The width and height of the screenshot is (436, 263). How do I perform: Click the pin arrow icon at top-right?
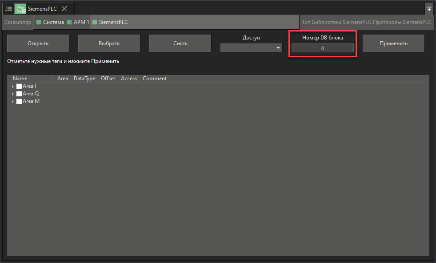click(428, 8)
